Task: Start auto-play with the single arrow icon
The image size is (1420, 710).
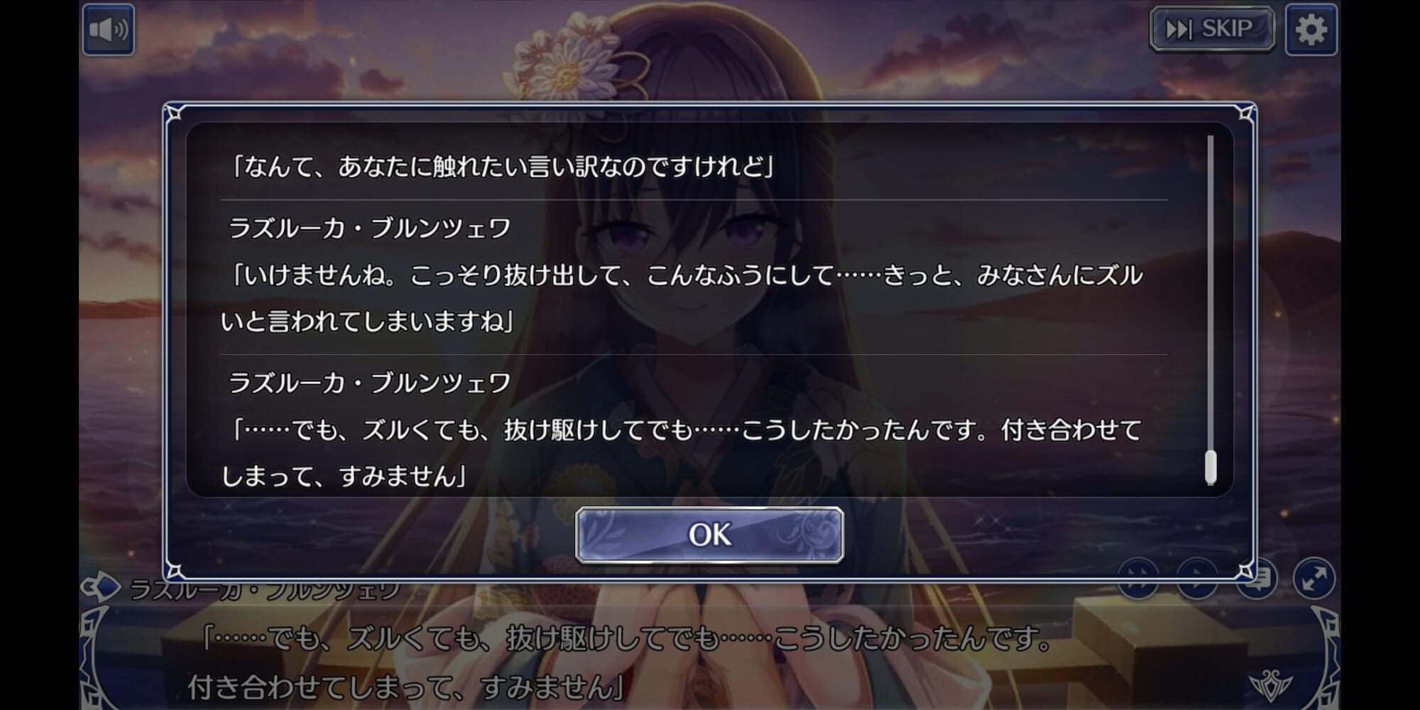Action: (1197, 579)
